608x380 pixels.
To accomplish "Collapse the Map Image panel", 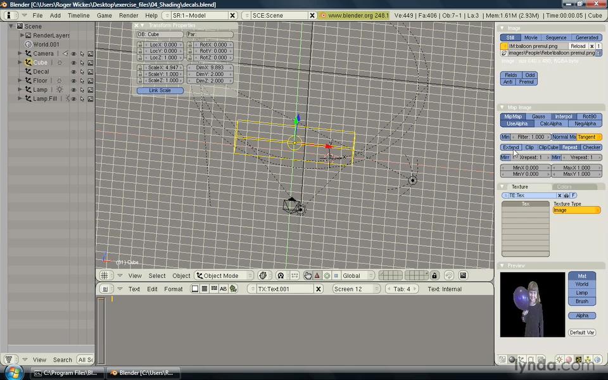I will 502,108.
